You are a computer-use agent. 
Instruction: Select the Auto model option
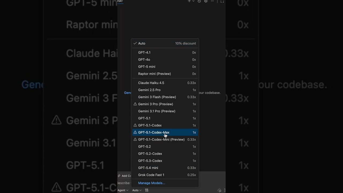tap(165, 43)
